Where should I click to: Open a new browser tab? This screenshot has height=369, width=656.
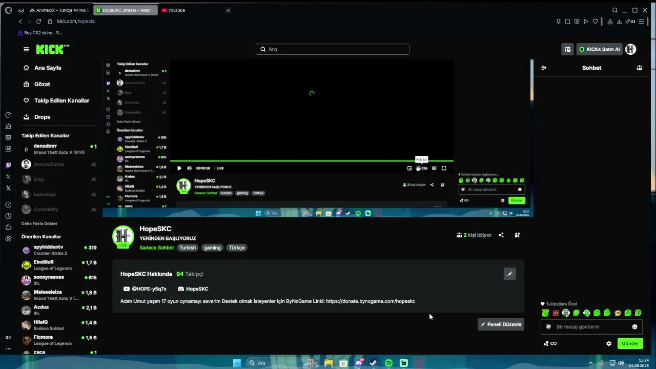point(228,10)
